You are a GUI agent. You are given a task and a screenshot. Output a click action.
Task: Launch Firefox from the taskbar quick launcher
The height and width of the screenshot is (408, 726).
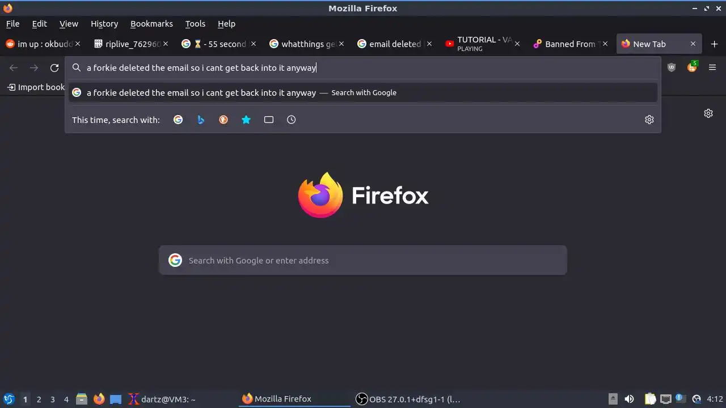click(x=99, y=399)
